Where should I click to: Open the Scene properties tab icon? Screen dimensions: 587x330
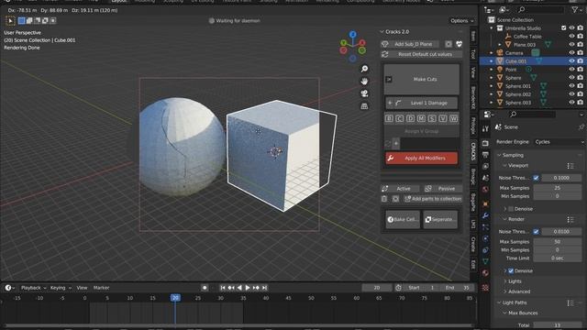pos(485,178)
